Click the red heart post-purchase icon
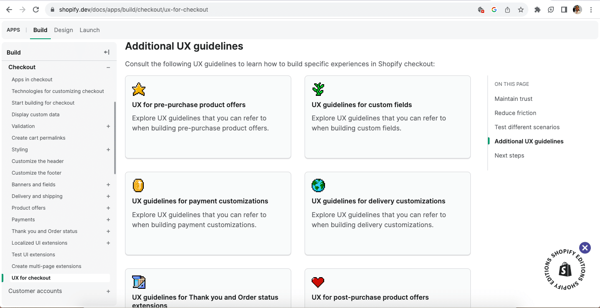This screenshot has height=308, width=600. [x=318, y=282]
